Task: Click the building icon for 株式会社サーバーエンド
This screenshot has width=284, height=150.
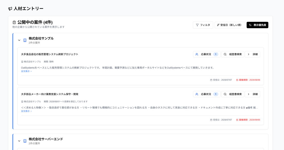Action: 25,141
